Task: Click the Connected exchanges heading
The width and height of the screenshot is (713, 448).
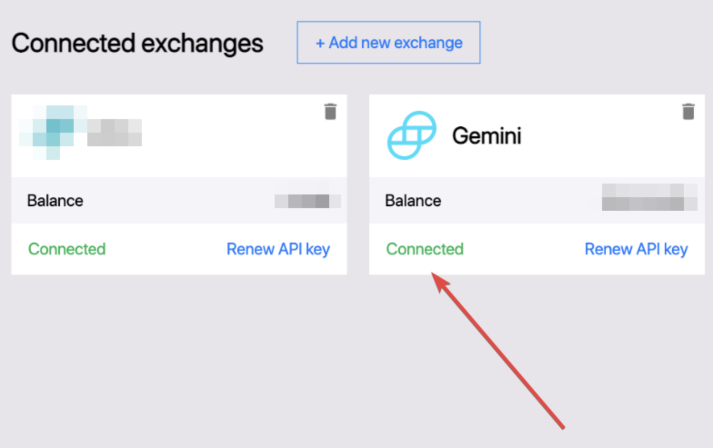Action: (x=137, y=44)
